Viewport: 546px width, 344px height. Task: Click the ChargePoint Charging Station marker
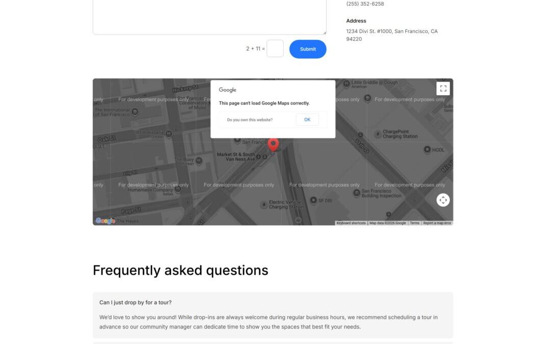(x=378, y=134)
